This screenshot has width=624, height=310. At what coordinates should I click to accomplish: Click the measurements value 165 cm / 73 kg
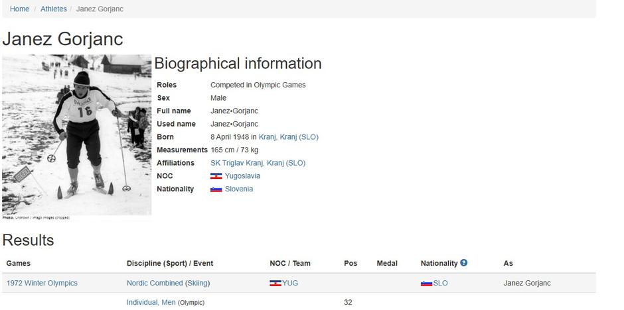(x=234, y=150)
